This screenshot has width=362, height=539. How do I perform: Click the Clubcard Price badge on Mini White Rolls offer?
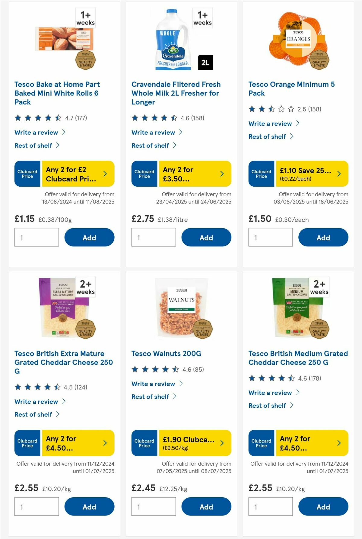27,174
